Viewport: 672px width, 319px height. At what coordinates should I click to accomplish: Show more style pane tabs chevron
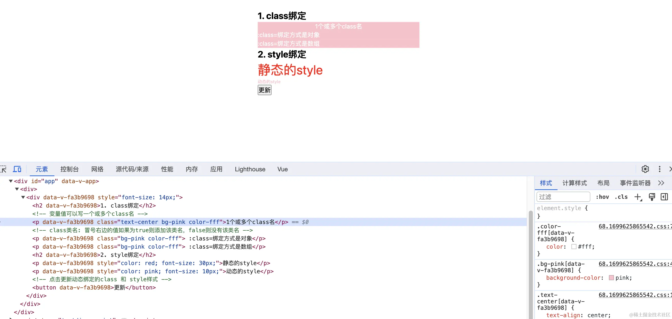[661, 183]
